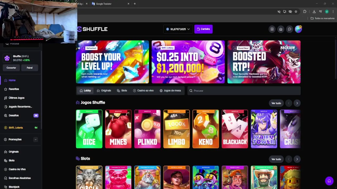Click the Shuffle logo in the header

click(x=92, y=29)
